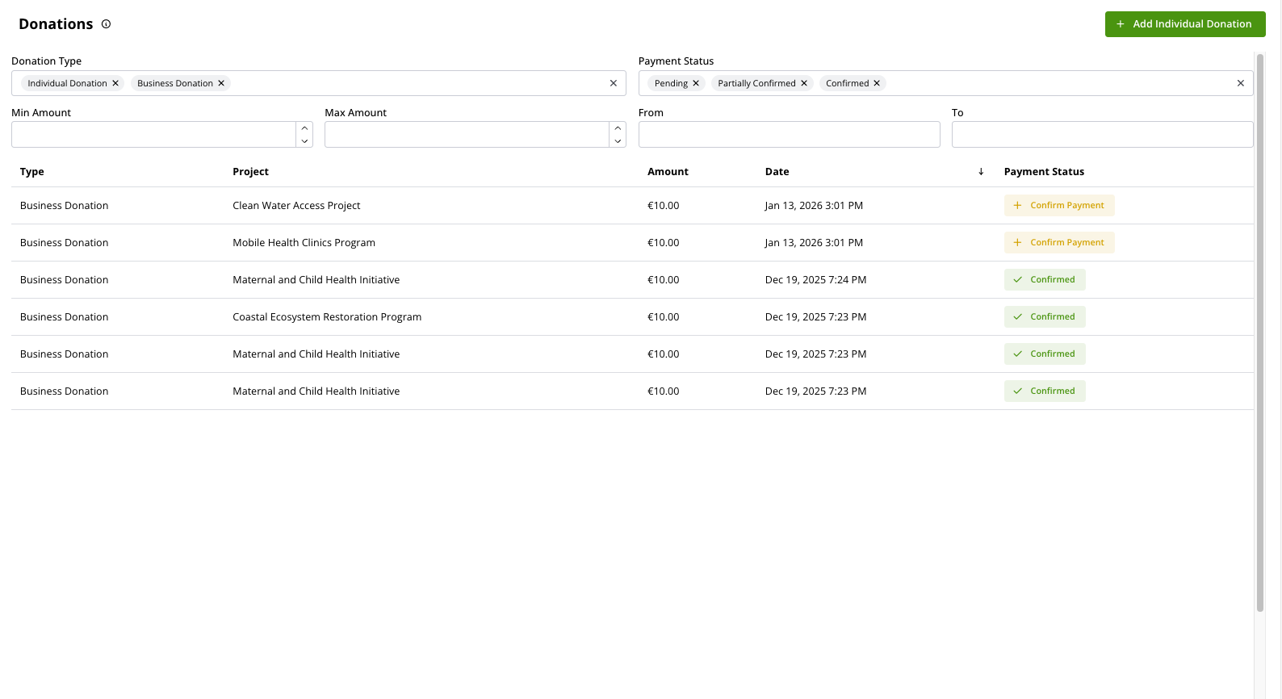The width and height of the screenshot is (1282, 699).
Task: Clear all Donation Type filters
Action: click(614, 83)
